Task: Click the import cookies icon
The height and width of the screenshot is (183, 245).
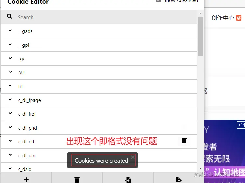Action: [128, 180]
